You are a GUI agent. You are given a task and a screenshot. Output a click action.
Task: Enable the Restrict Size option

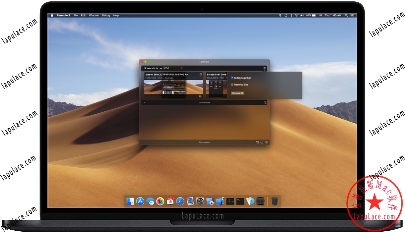pyautogui.click(x=232, y=85)
